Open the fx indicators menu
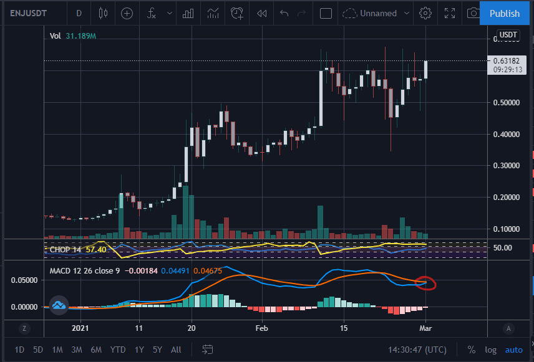 pyautogui.click(x=151, y=13)
